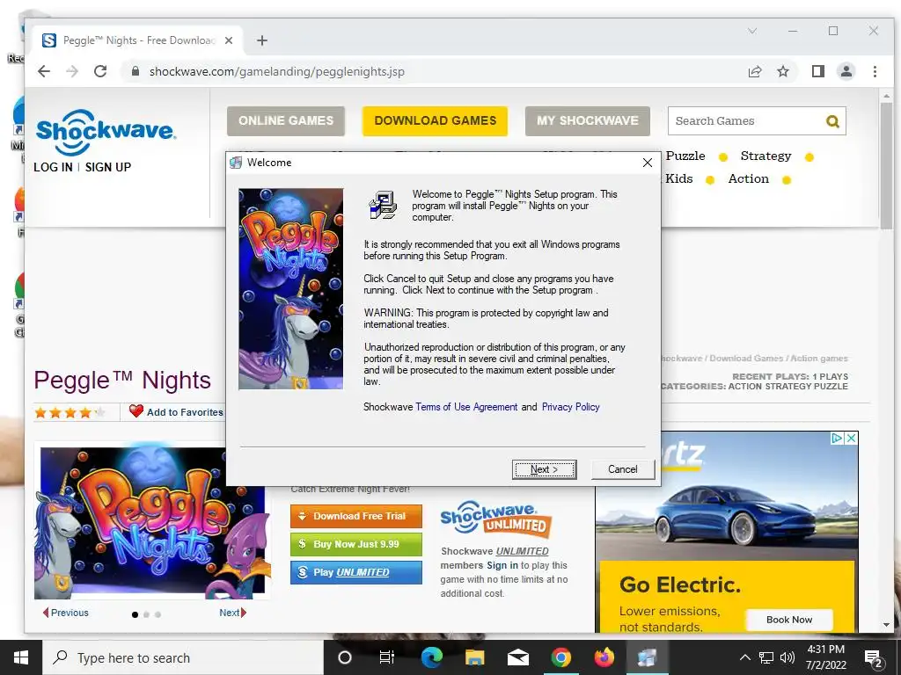Click the AdChoices triangle icon
901x675 pixels.
pyautogui.click(x=838, y=439)
